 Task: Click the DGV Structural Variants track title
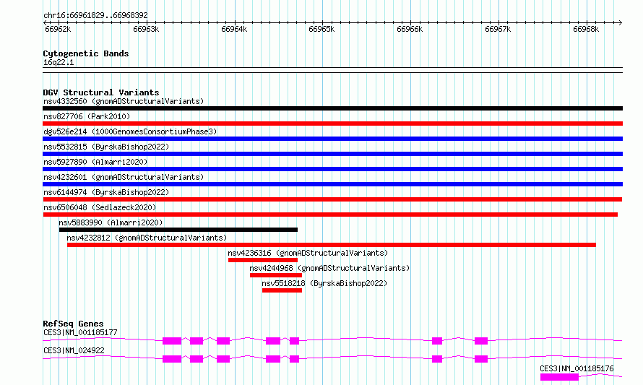pos(101,92)
